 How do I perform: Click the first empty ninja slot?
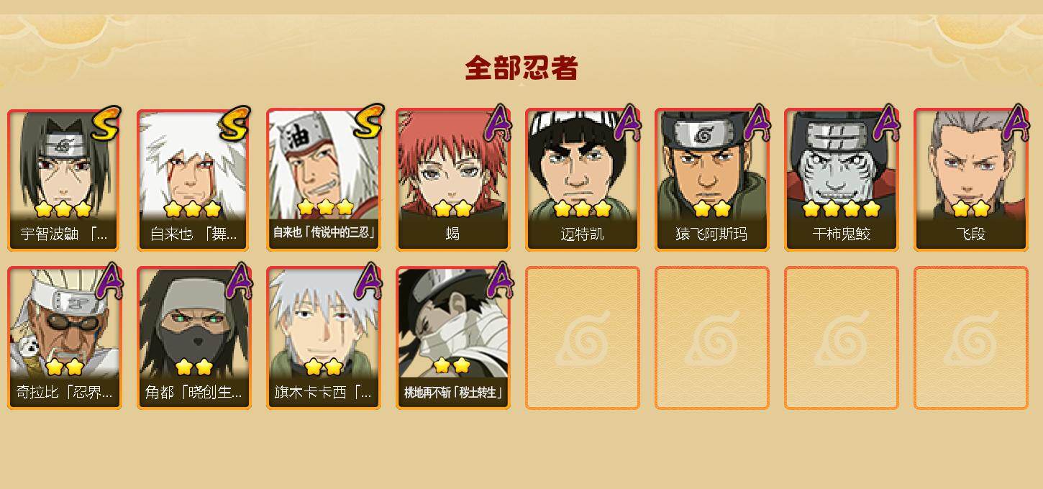[583, 338]
